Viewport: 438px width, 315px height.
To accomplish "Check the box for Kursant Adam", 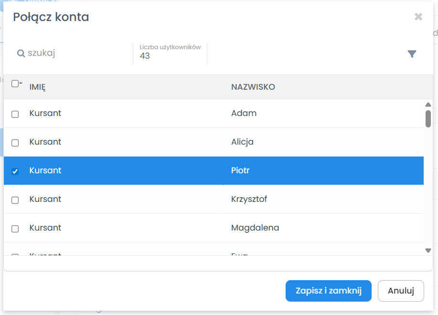I will click(15, 114).
